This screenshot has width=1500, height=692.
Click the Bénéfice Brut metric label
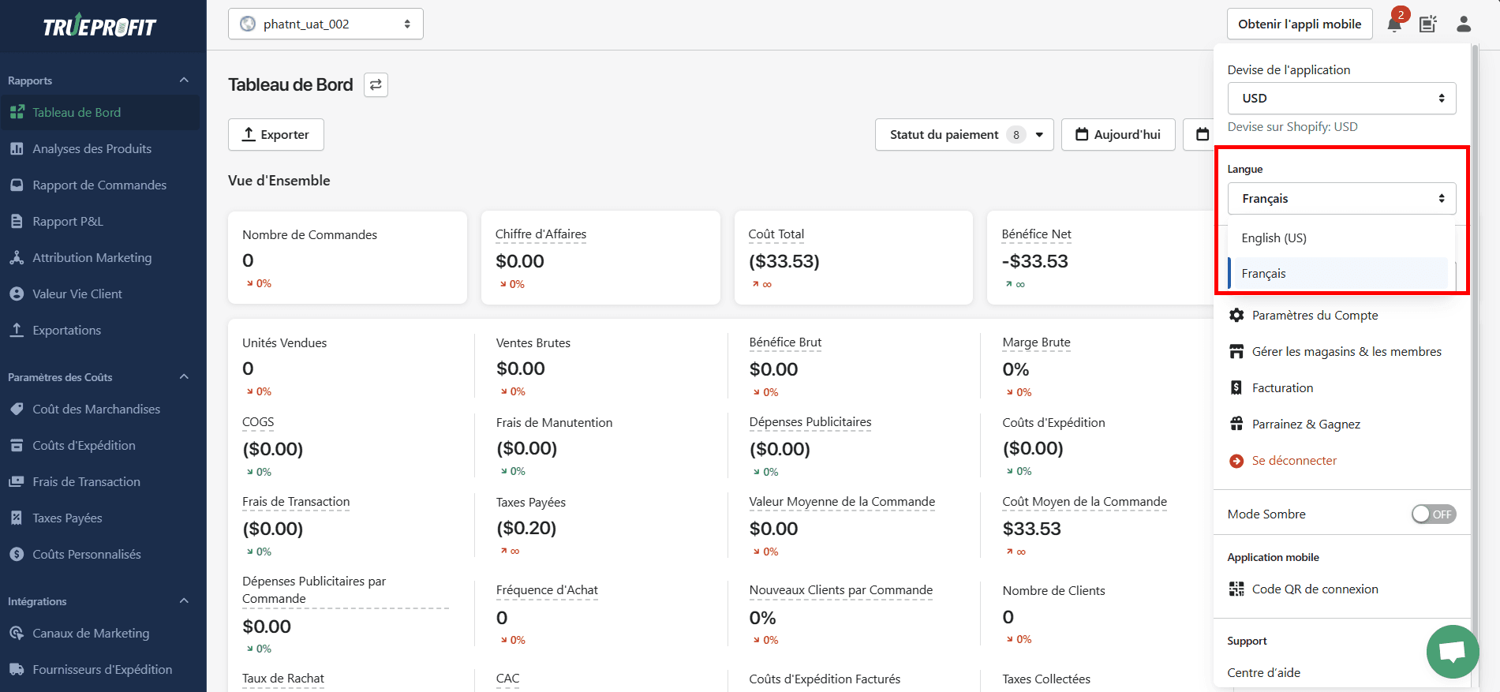(785, 342)
